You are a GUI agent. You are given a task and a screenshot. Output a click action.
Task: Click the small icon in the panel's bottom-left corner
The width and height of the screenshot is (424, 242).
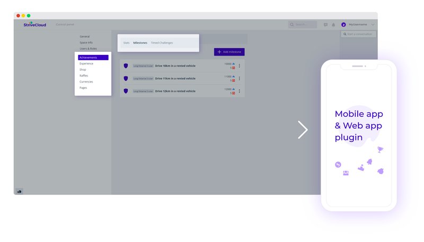pos(19,192)
